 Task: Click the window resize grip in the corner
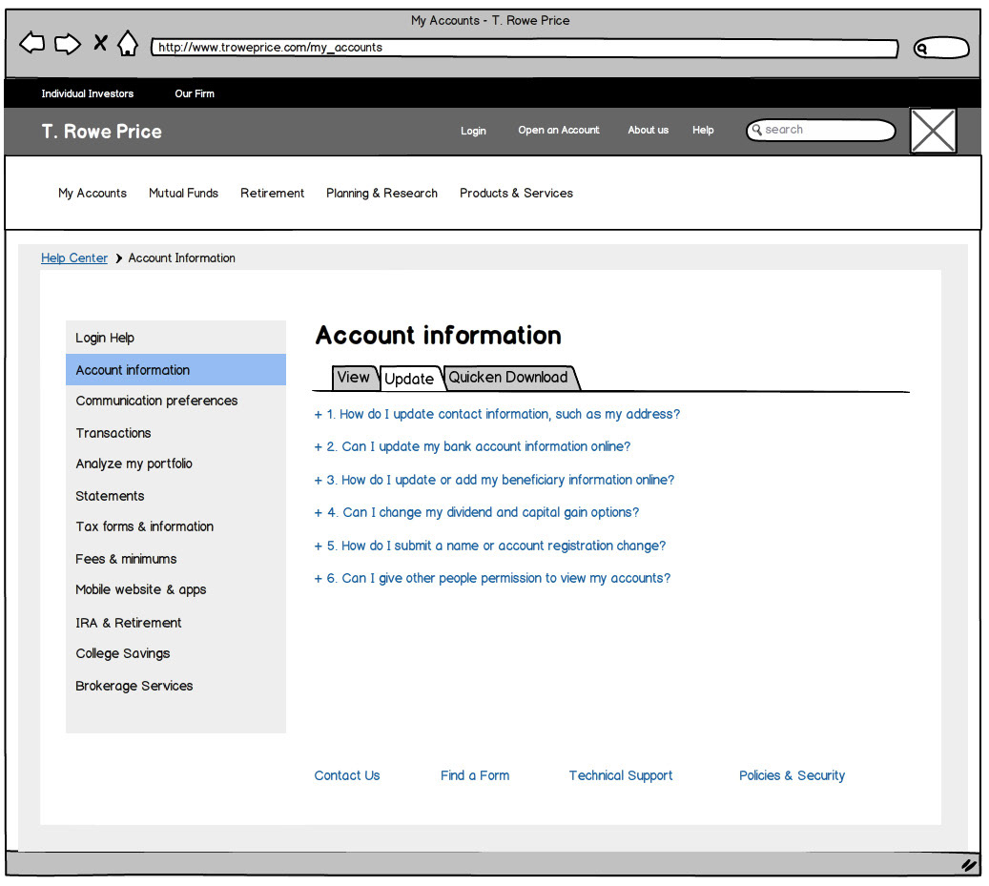968,865
